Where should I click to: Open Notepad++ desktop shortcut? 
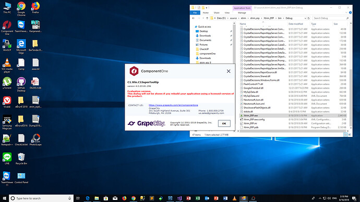tap(7, 140)
